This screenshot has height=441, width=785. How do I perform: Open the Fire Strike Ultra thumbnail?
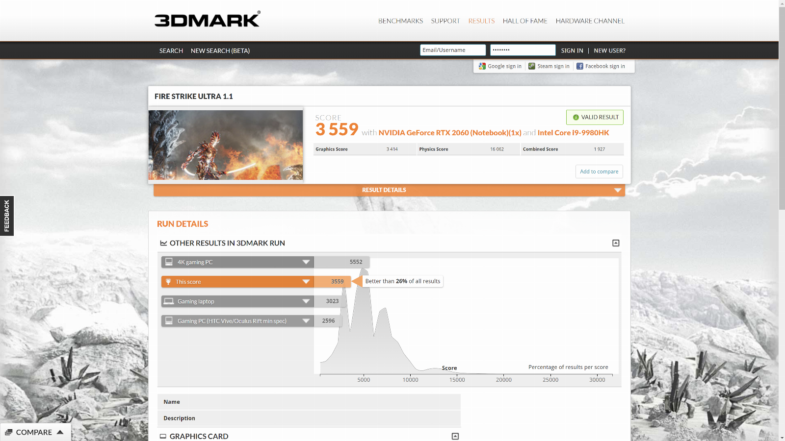(x=226, y=145)
